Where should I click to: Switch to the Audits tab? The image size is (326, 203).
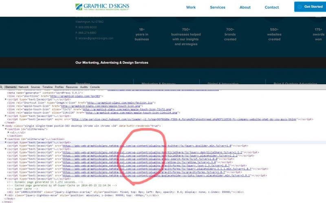(x=84, y=87)
